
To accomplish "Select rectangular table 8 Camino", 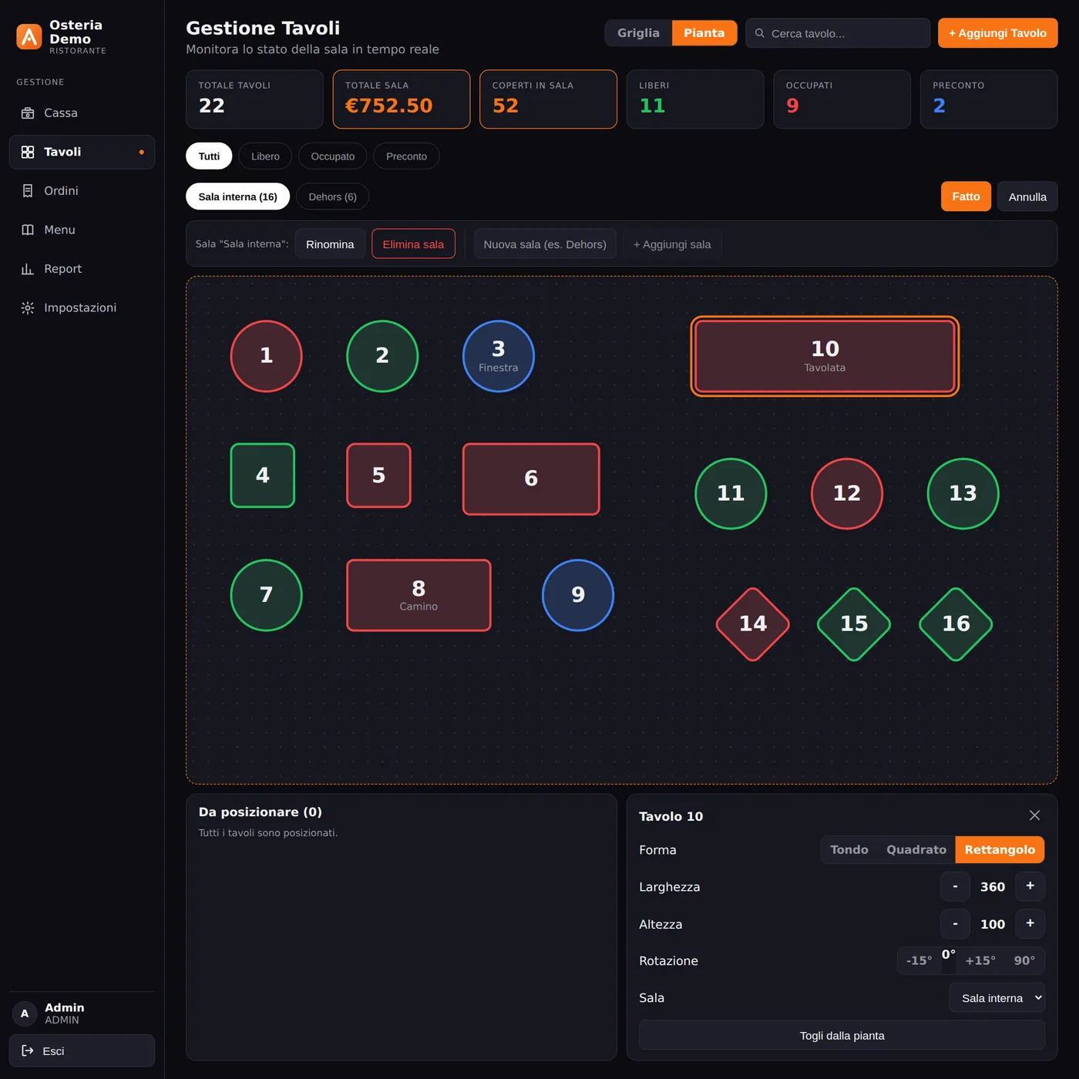I will click(418, 595).
